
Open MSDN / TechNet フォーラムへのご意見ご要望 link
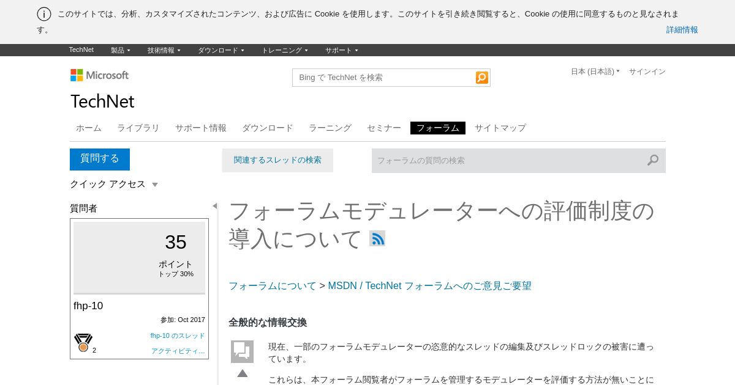point(430,285)
